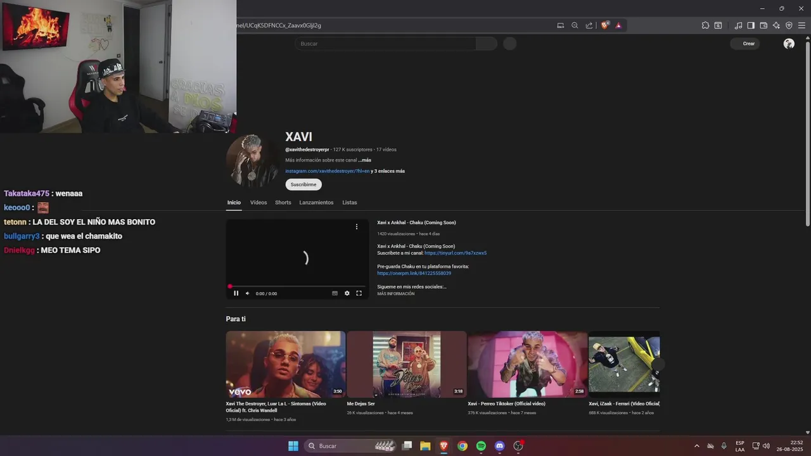
Task: Seek using the video progress bar
Action: [297, 286]
